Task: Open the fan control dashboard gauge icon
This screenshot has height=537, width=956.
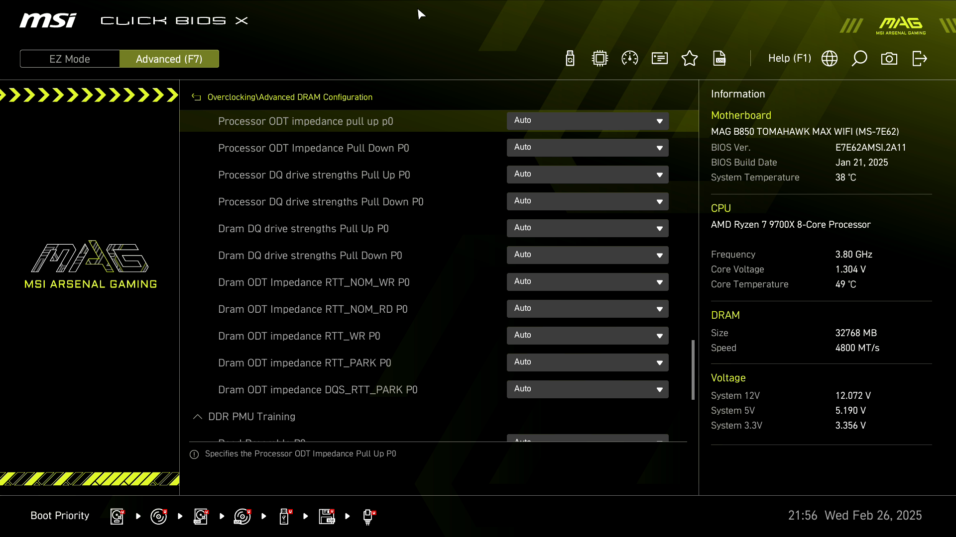Action: click(x=629, y=58)
